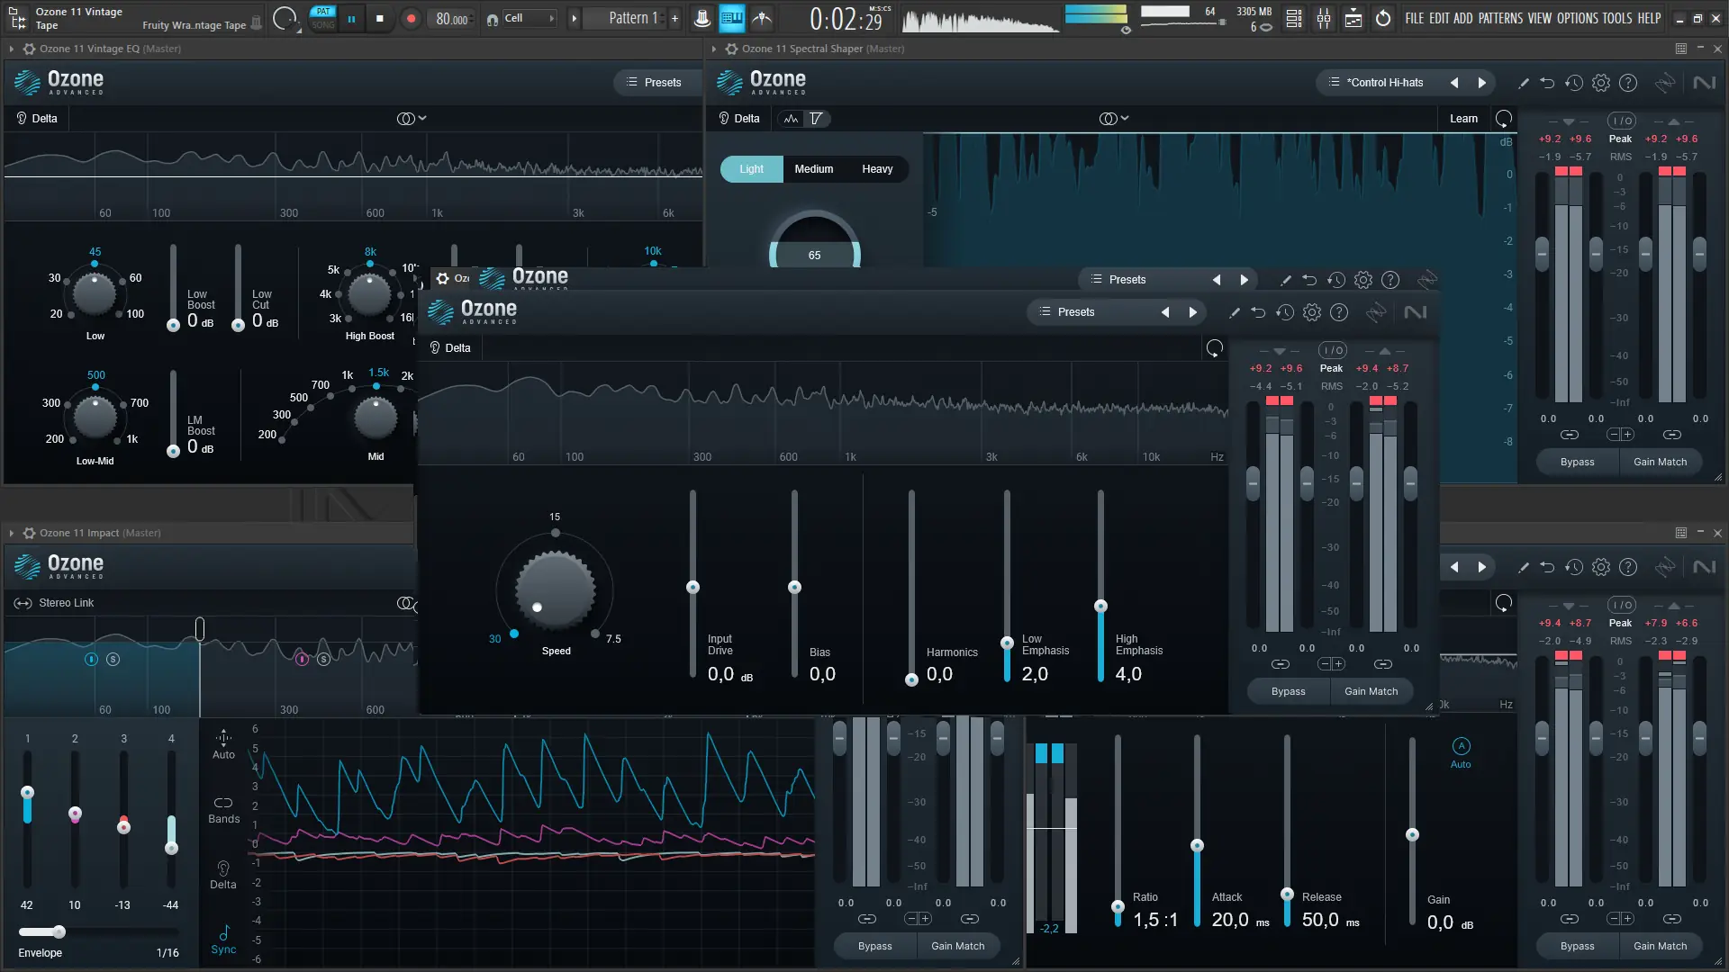The height and width of the screenshot is (972, 1729).
Task: Click the High Emphasis slider handle
Action: click(x=1100, y=606)
